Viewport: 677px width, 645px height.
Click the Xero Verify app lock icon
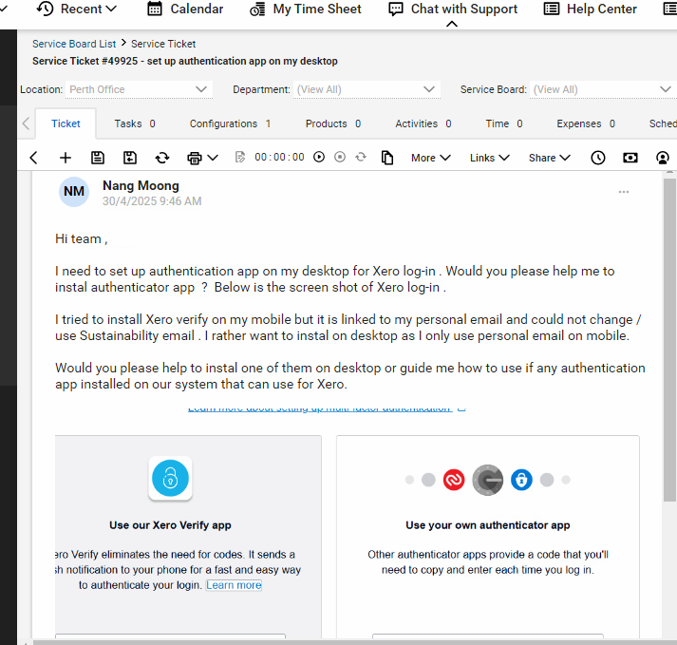[170, 479]
